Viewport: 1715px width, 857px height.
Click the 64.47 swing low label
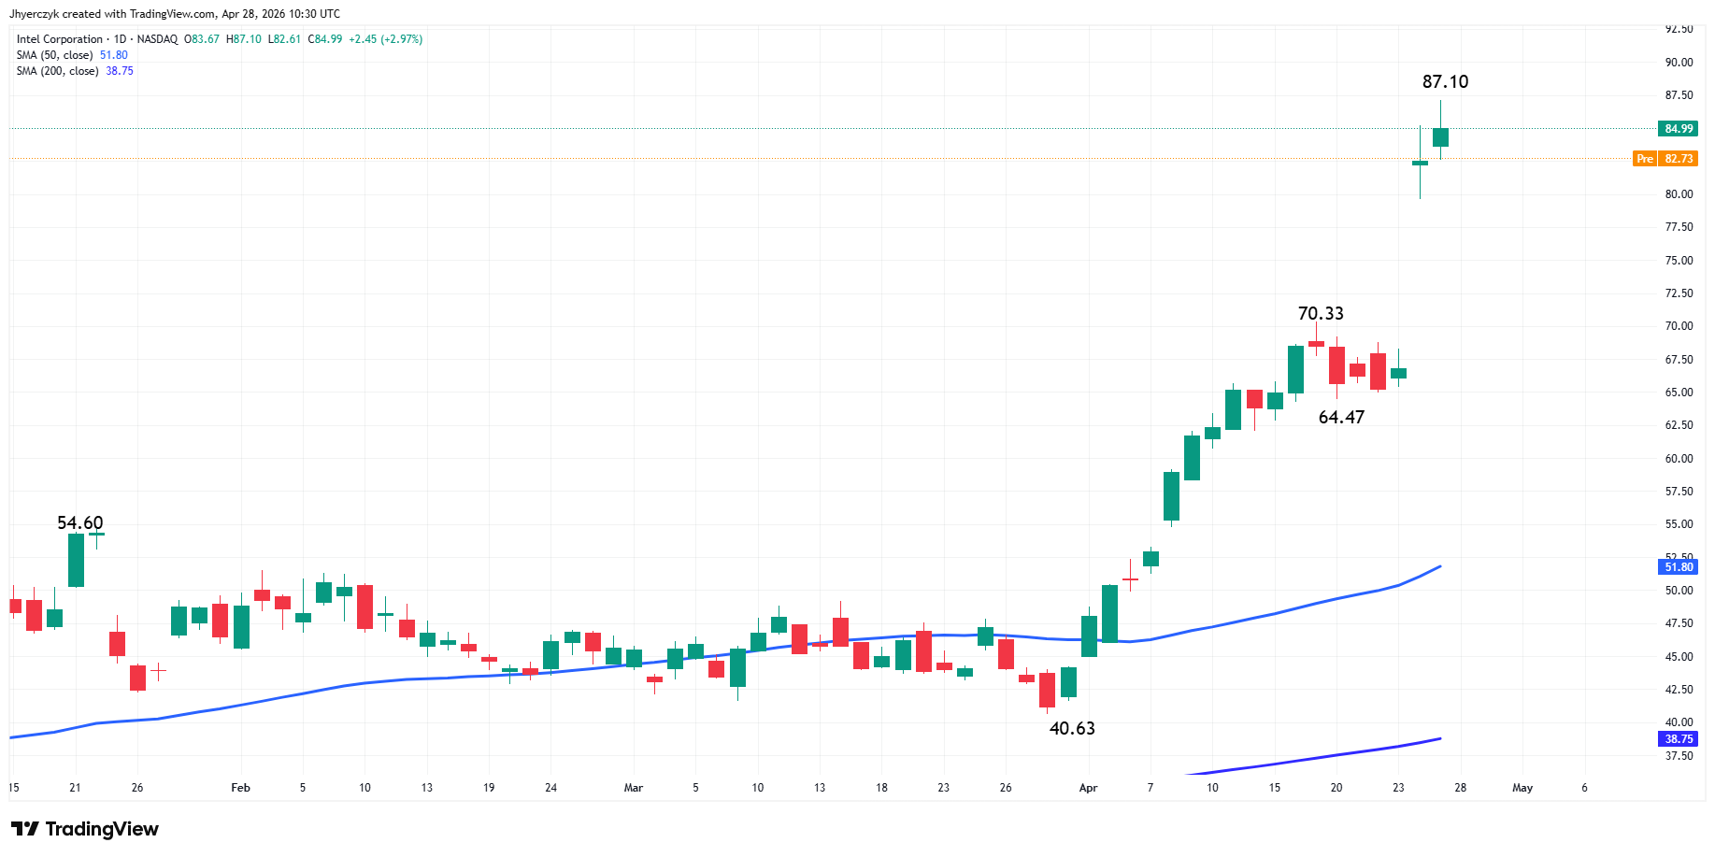[x=1341, y=418]
